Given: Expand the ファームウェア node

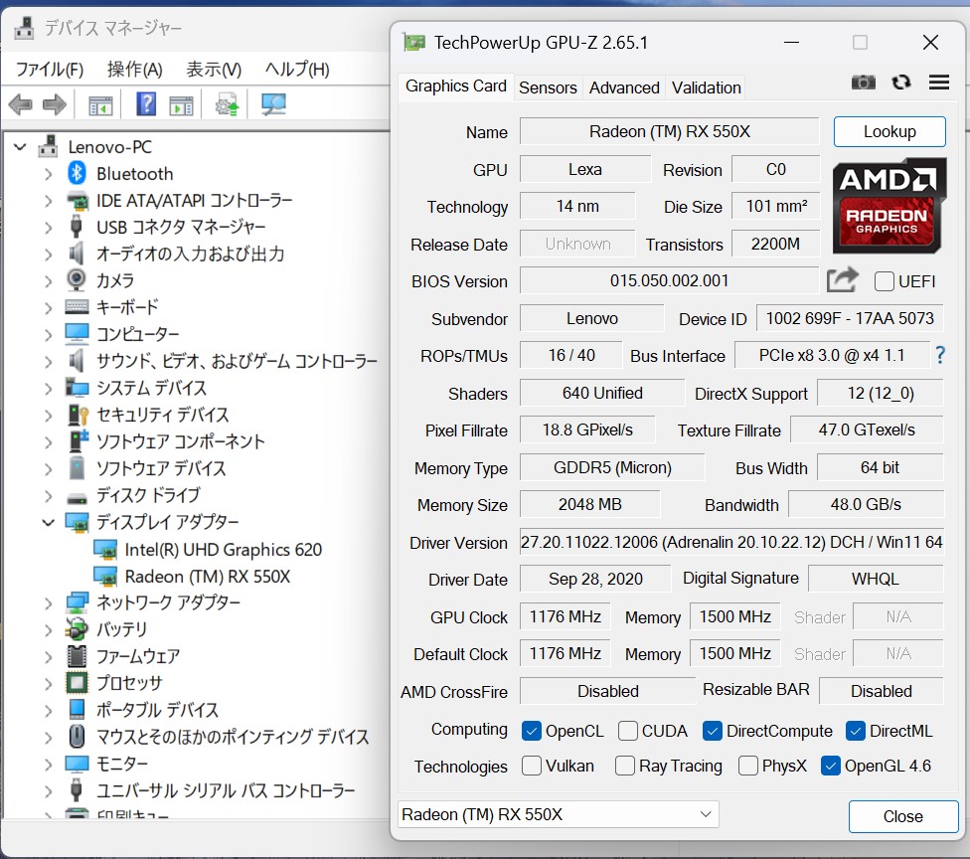Looking at the screenshot, I should (49, 656).
